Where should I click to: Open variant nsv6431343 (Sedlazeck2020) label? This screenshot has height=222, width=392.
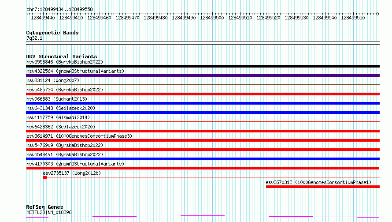coord(61,108)
